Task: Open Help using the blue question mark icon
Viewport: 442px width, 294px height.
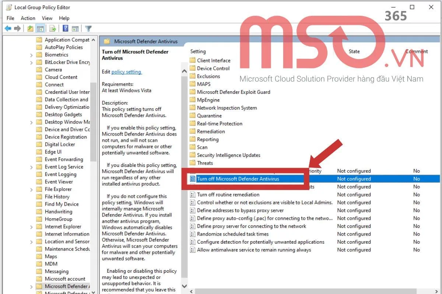Action: (x=65, y=28)
